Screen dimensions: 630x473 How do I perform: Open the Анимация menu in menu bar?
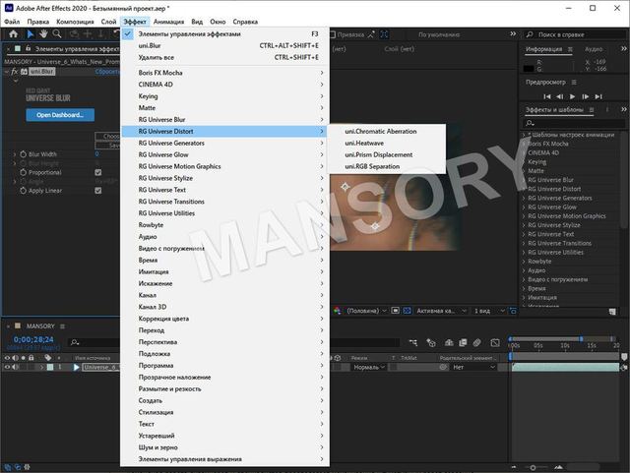pyautogui.click(x=168, y=21)
